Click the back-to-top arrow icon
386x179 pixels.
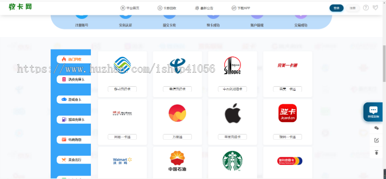376,152
